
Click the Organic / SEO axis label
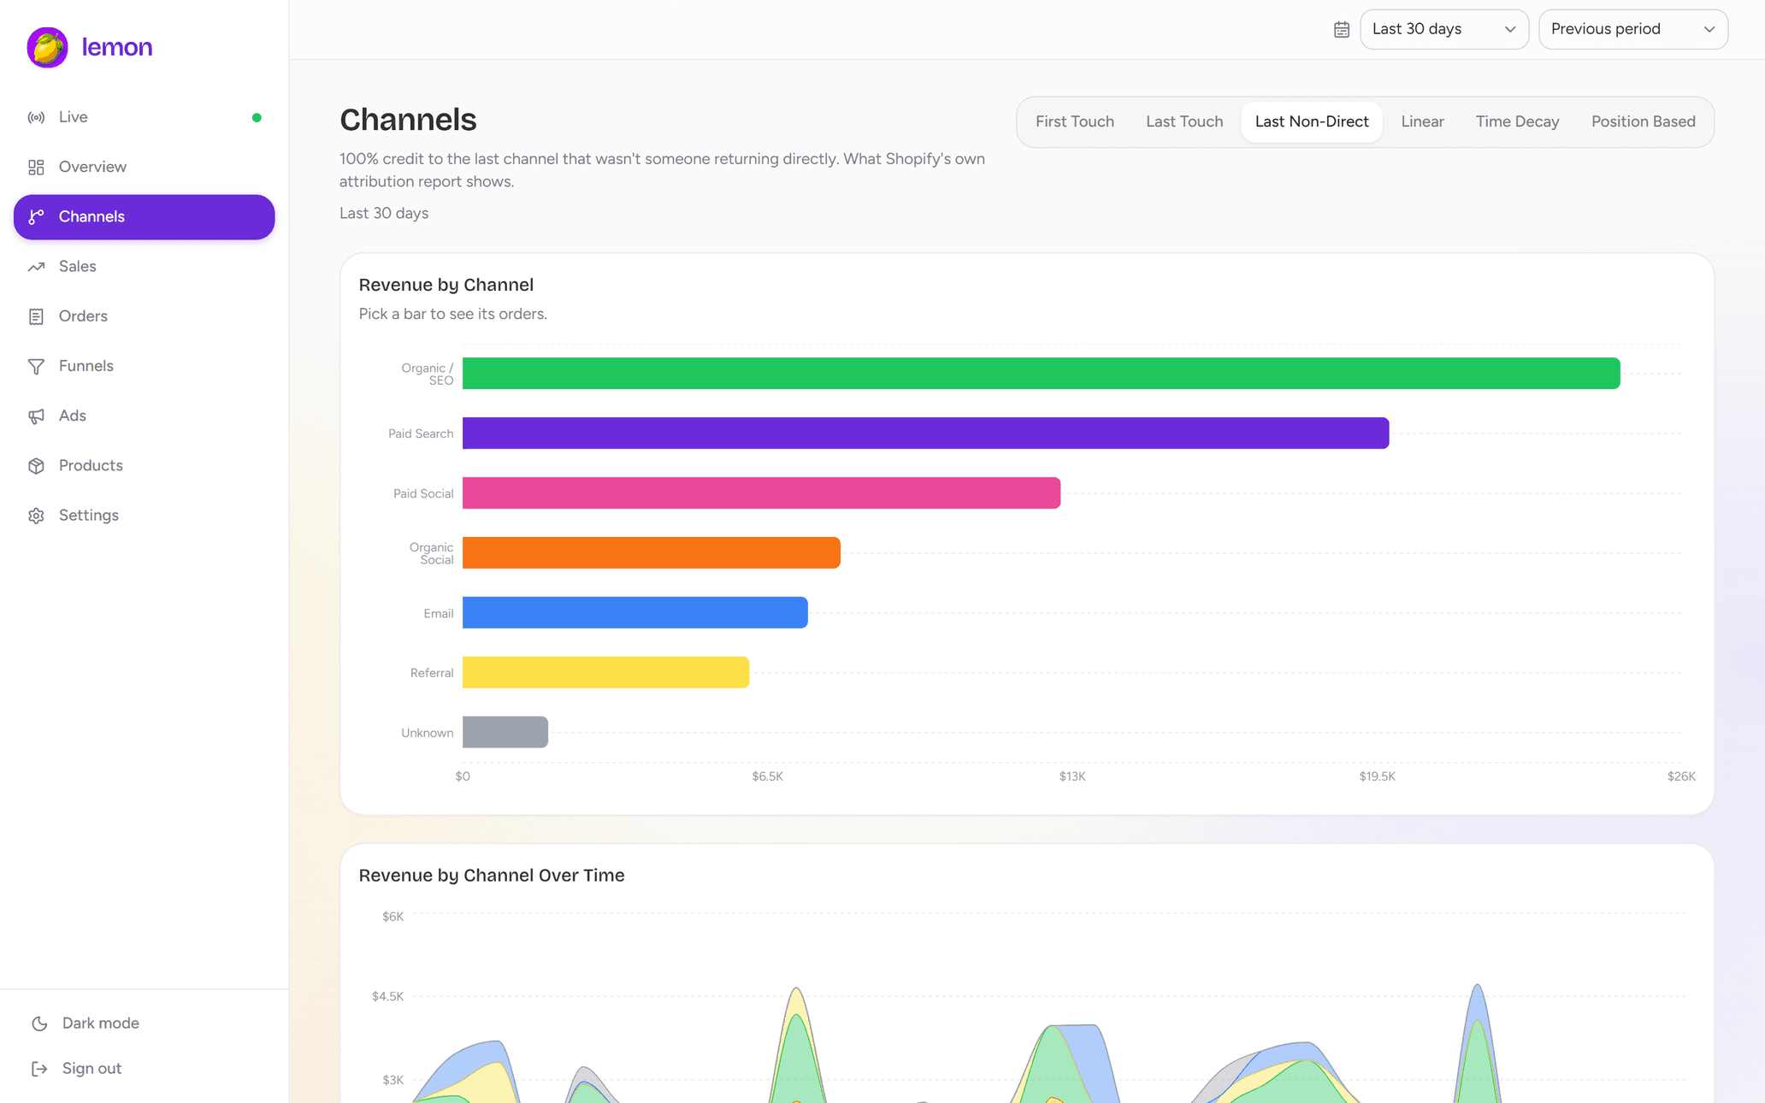428,375
